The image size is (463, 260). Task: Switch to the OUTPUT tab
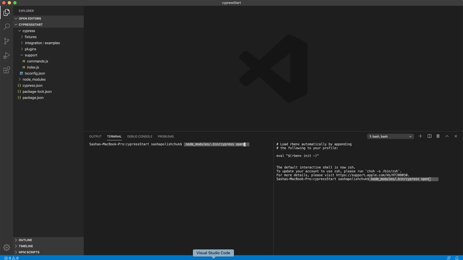[x=95, y=136]
